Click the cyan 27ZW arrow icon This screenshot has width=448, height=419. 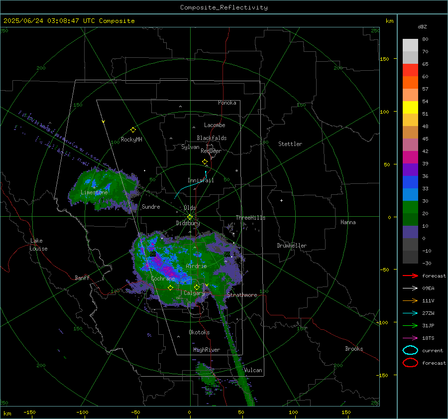coord(410,313)
